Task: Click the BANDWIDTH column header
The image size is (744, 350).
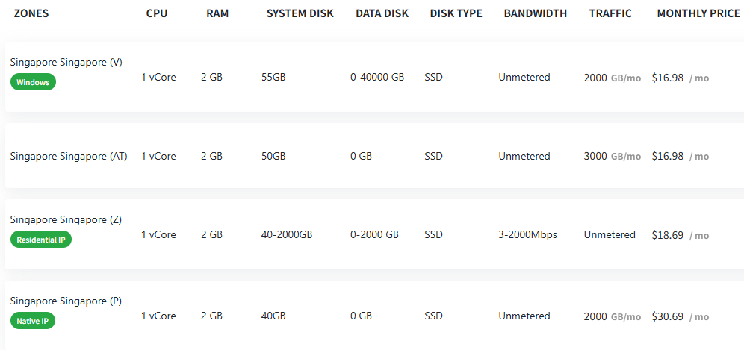Action: click(535, 13)
